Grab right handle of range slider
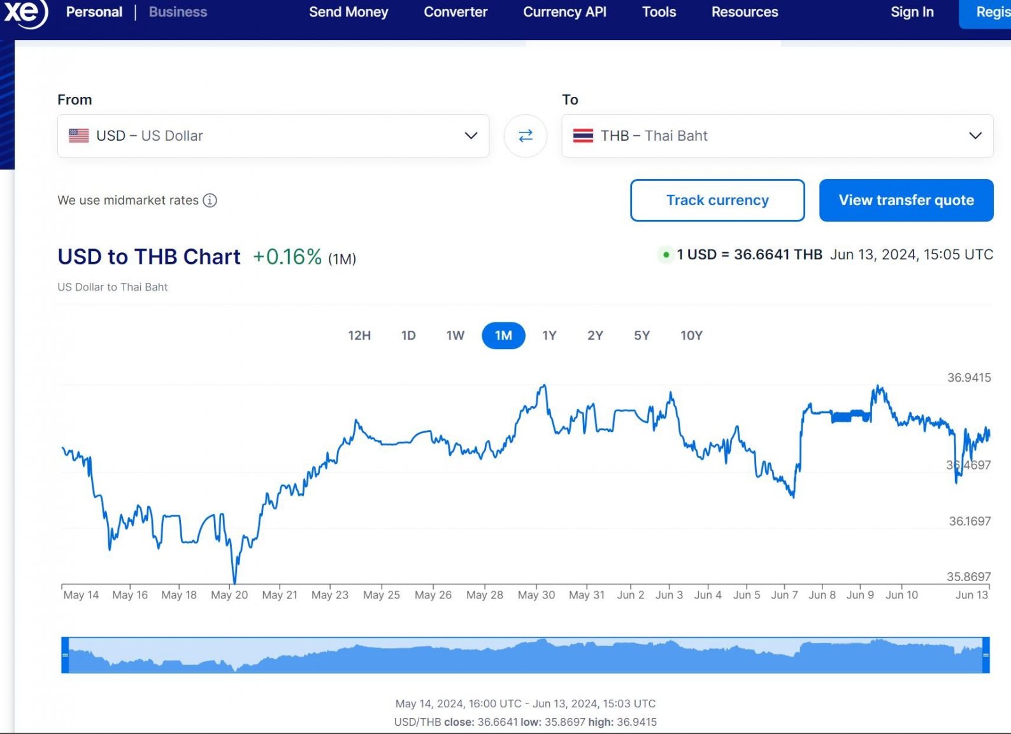The image size is (1011, 734). [986, 655]
